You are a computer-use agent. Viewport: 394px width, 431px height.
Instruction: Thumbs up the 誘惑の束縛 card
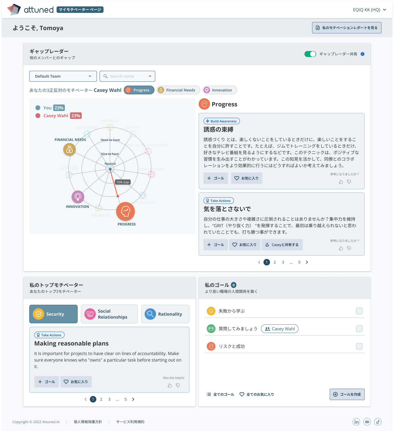click(x=341, y=182)
